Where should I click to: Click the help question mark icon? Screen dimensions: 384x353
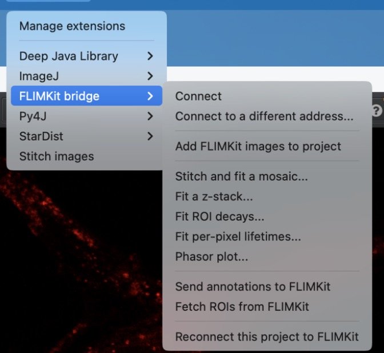tap(377, 111)
